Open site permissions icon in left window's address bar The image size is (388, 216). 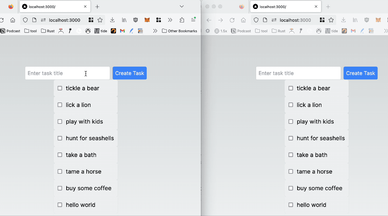[43, 20]
